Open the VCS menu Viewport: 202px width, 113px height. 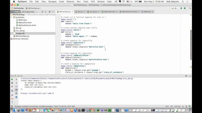pos(92,2)
